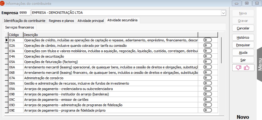262x120 pixels.
Task: Open Histórico
Action: 243,37
